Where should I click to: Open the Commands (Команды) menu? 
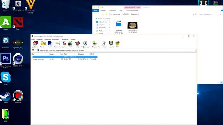click(39, 39)
